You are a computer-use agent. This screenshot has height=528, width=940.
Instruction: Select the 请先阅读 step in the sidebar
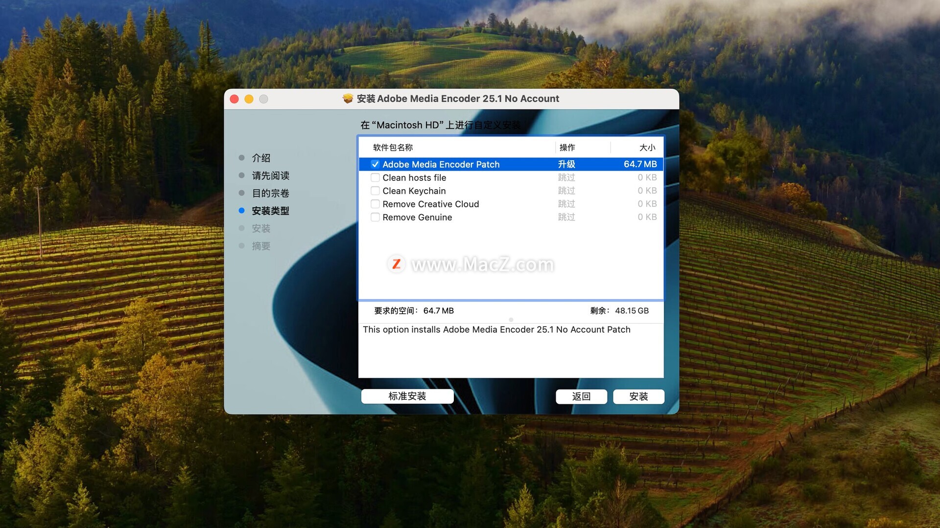click(270, 176)
